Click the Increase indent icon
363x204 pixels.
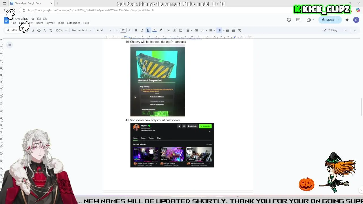[233, 30]
